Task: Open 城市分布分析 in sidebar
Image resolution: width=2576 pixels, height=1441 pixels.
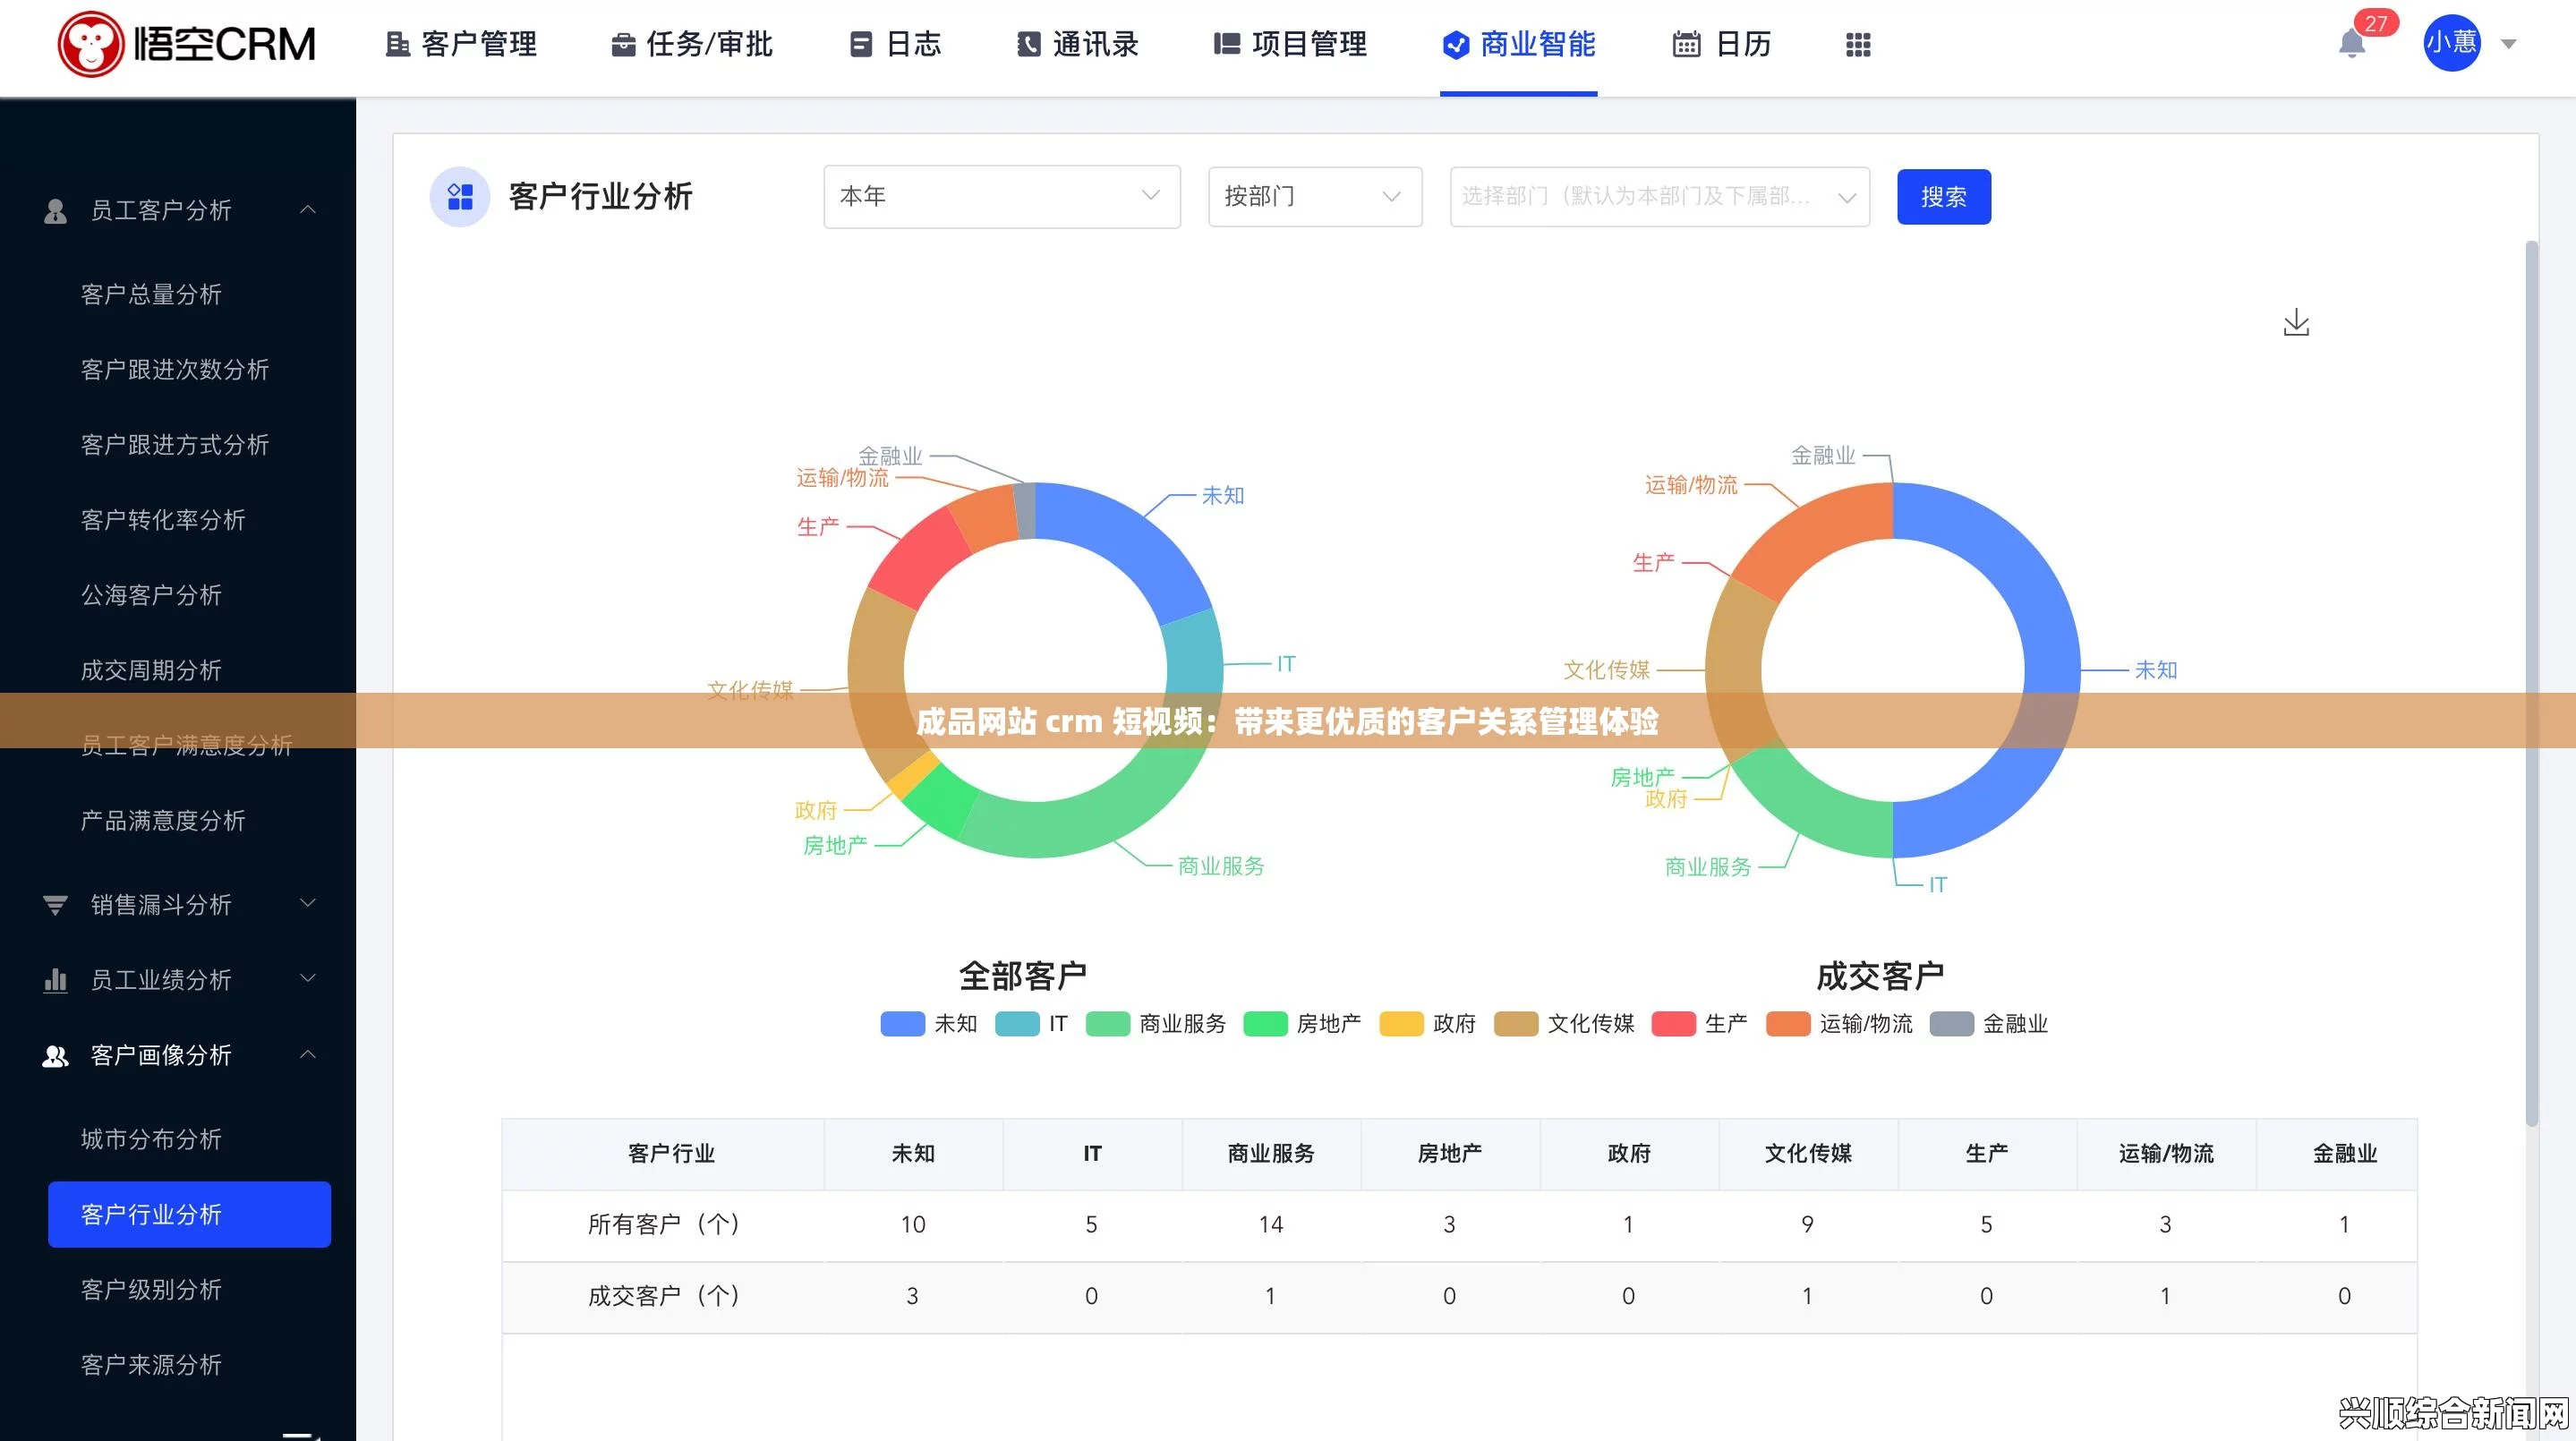Action: click(x=151, y=1140)
